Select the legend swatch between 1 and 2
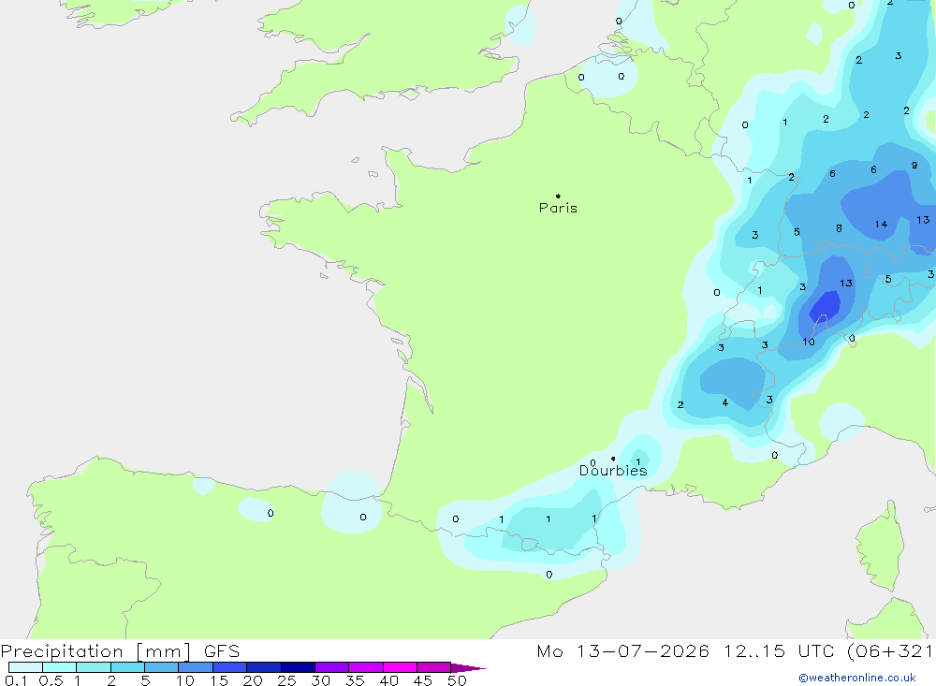This screenshot has width=936, height=686. point(94,667)
